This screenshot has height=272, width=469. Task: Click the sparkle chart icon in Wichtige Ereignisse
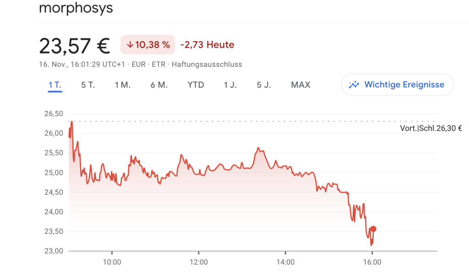pos(354,85)
